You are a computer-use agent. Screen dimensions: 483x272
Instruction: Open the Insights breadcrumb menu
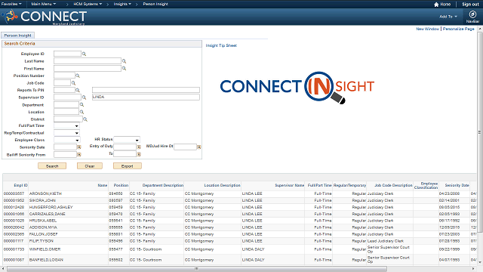(122, 4)
